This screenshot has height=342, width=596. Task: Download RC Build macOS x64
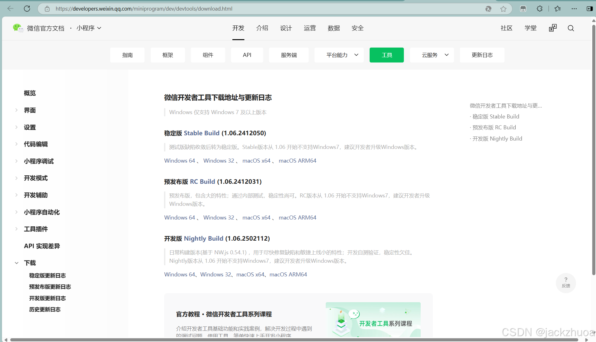pos(257,217)
